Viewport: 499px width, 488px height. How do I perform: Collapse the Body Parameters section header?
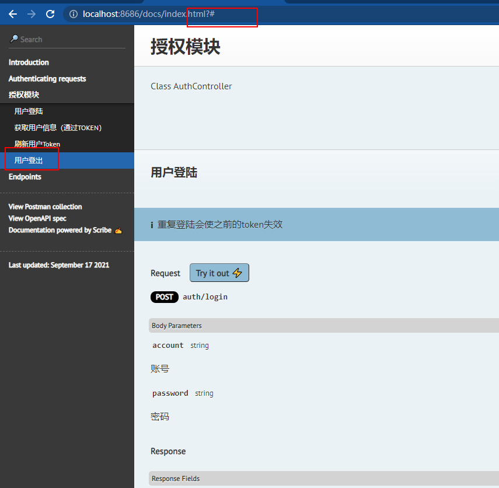pyautogui.click(x=176, y=326)
